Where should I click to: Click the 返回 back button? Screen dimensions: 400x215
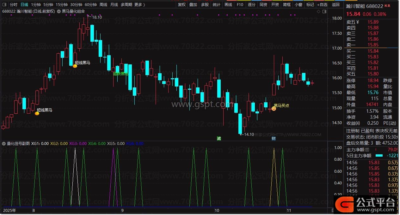pyautogui.click(x=336, y=5)
